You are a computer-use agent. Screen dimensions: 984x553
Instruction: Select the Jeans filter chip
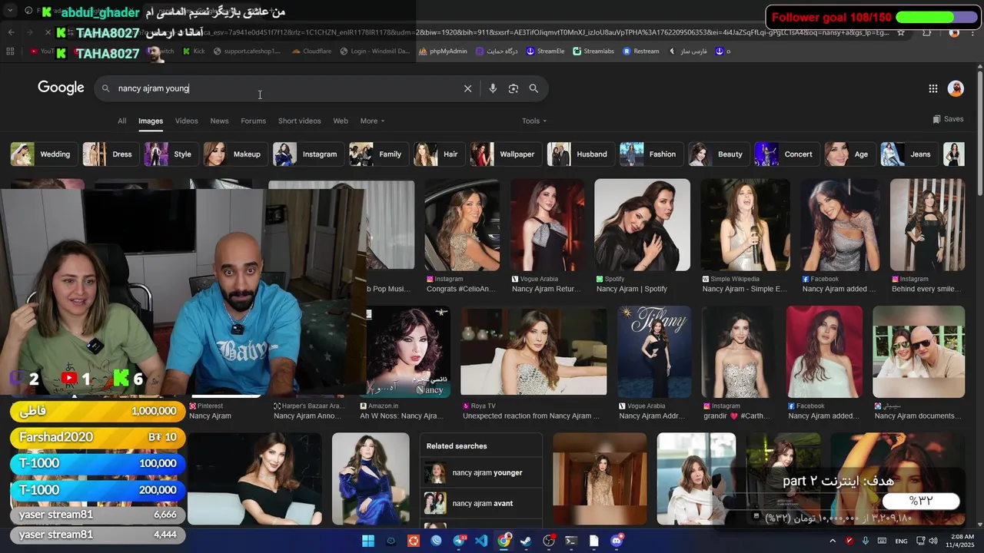(908, 154)
